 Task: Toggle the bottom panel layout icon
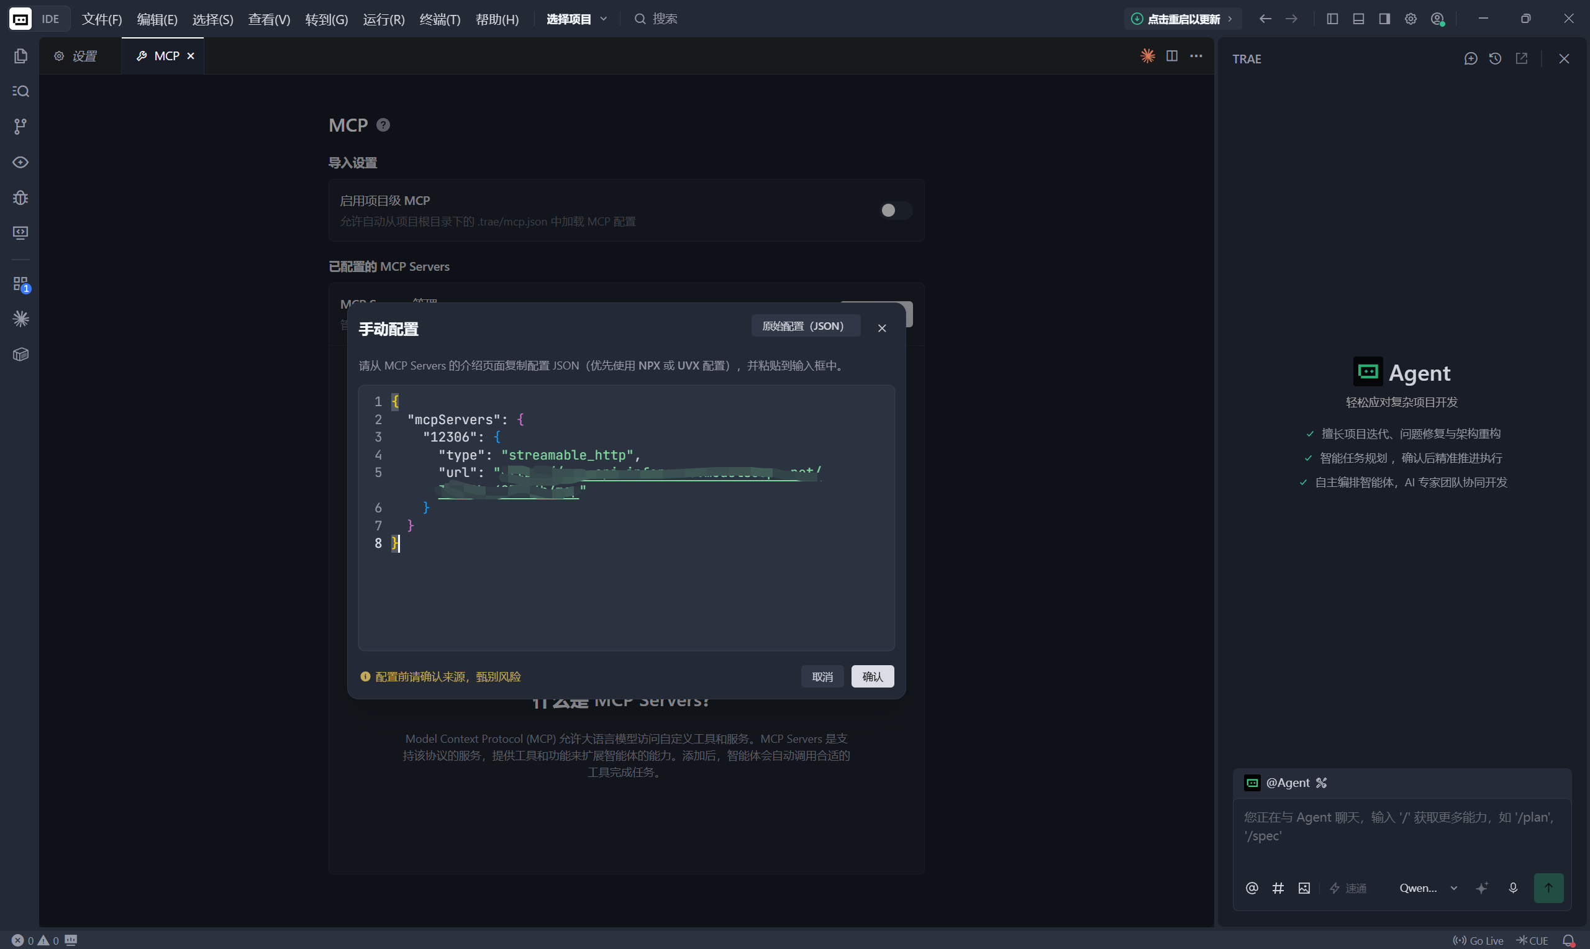click(x=1358, y=19)
